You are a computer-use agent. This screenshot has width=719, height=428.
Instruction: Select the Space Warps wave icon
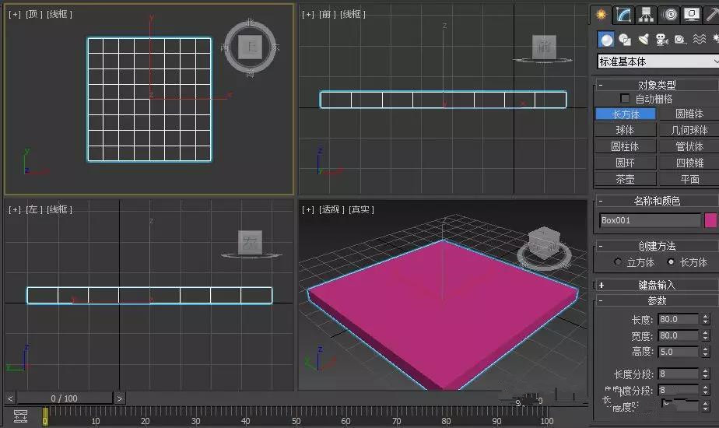coord(699,40)
